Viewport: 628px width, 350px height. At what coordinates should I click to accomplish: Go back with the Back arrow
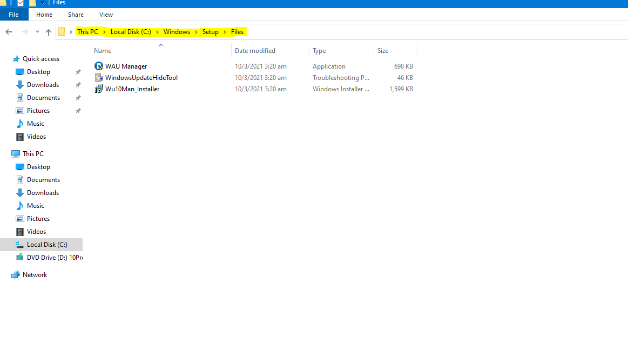pyautogui.click(x=9, y=32)
